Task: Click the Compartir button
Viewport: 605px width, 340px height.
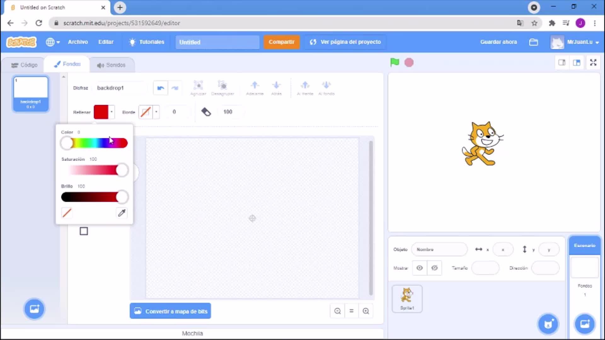Action: click(x=281, y=42)
